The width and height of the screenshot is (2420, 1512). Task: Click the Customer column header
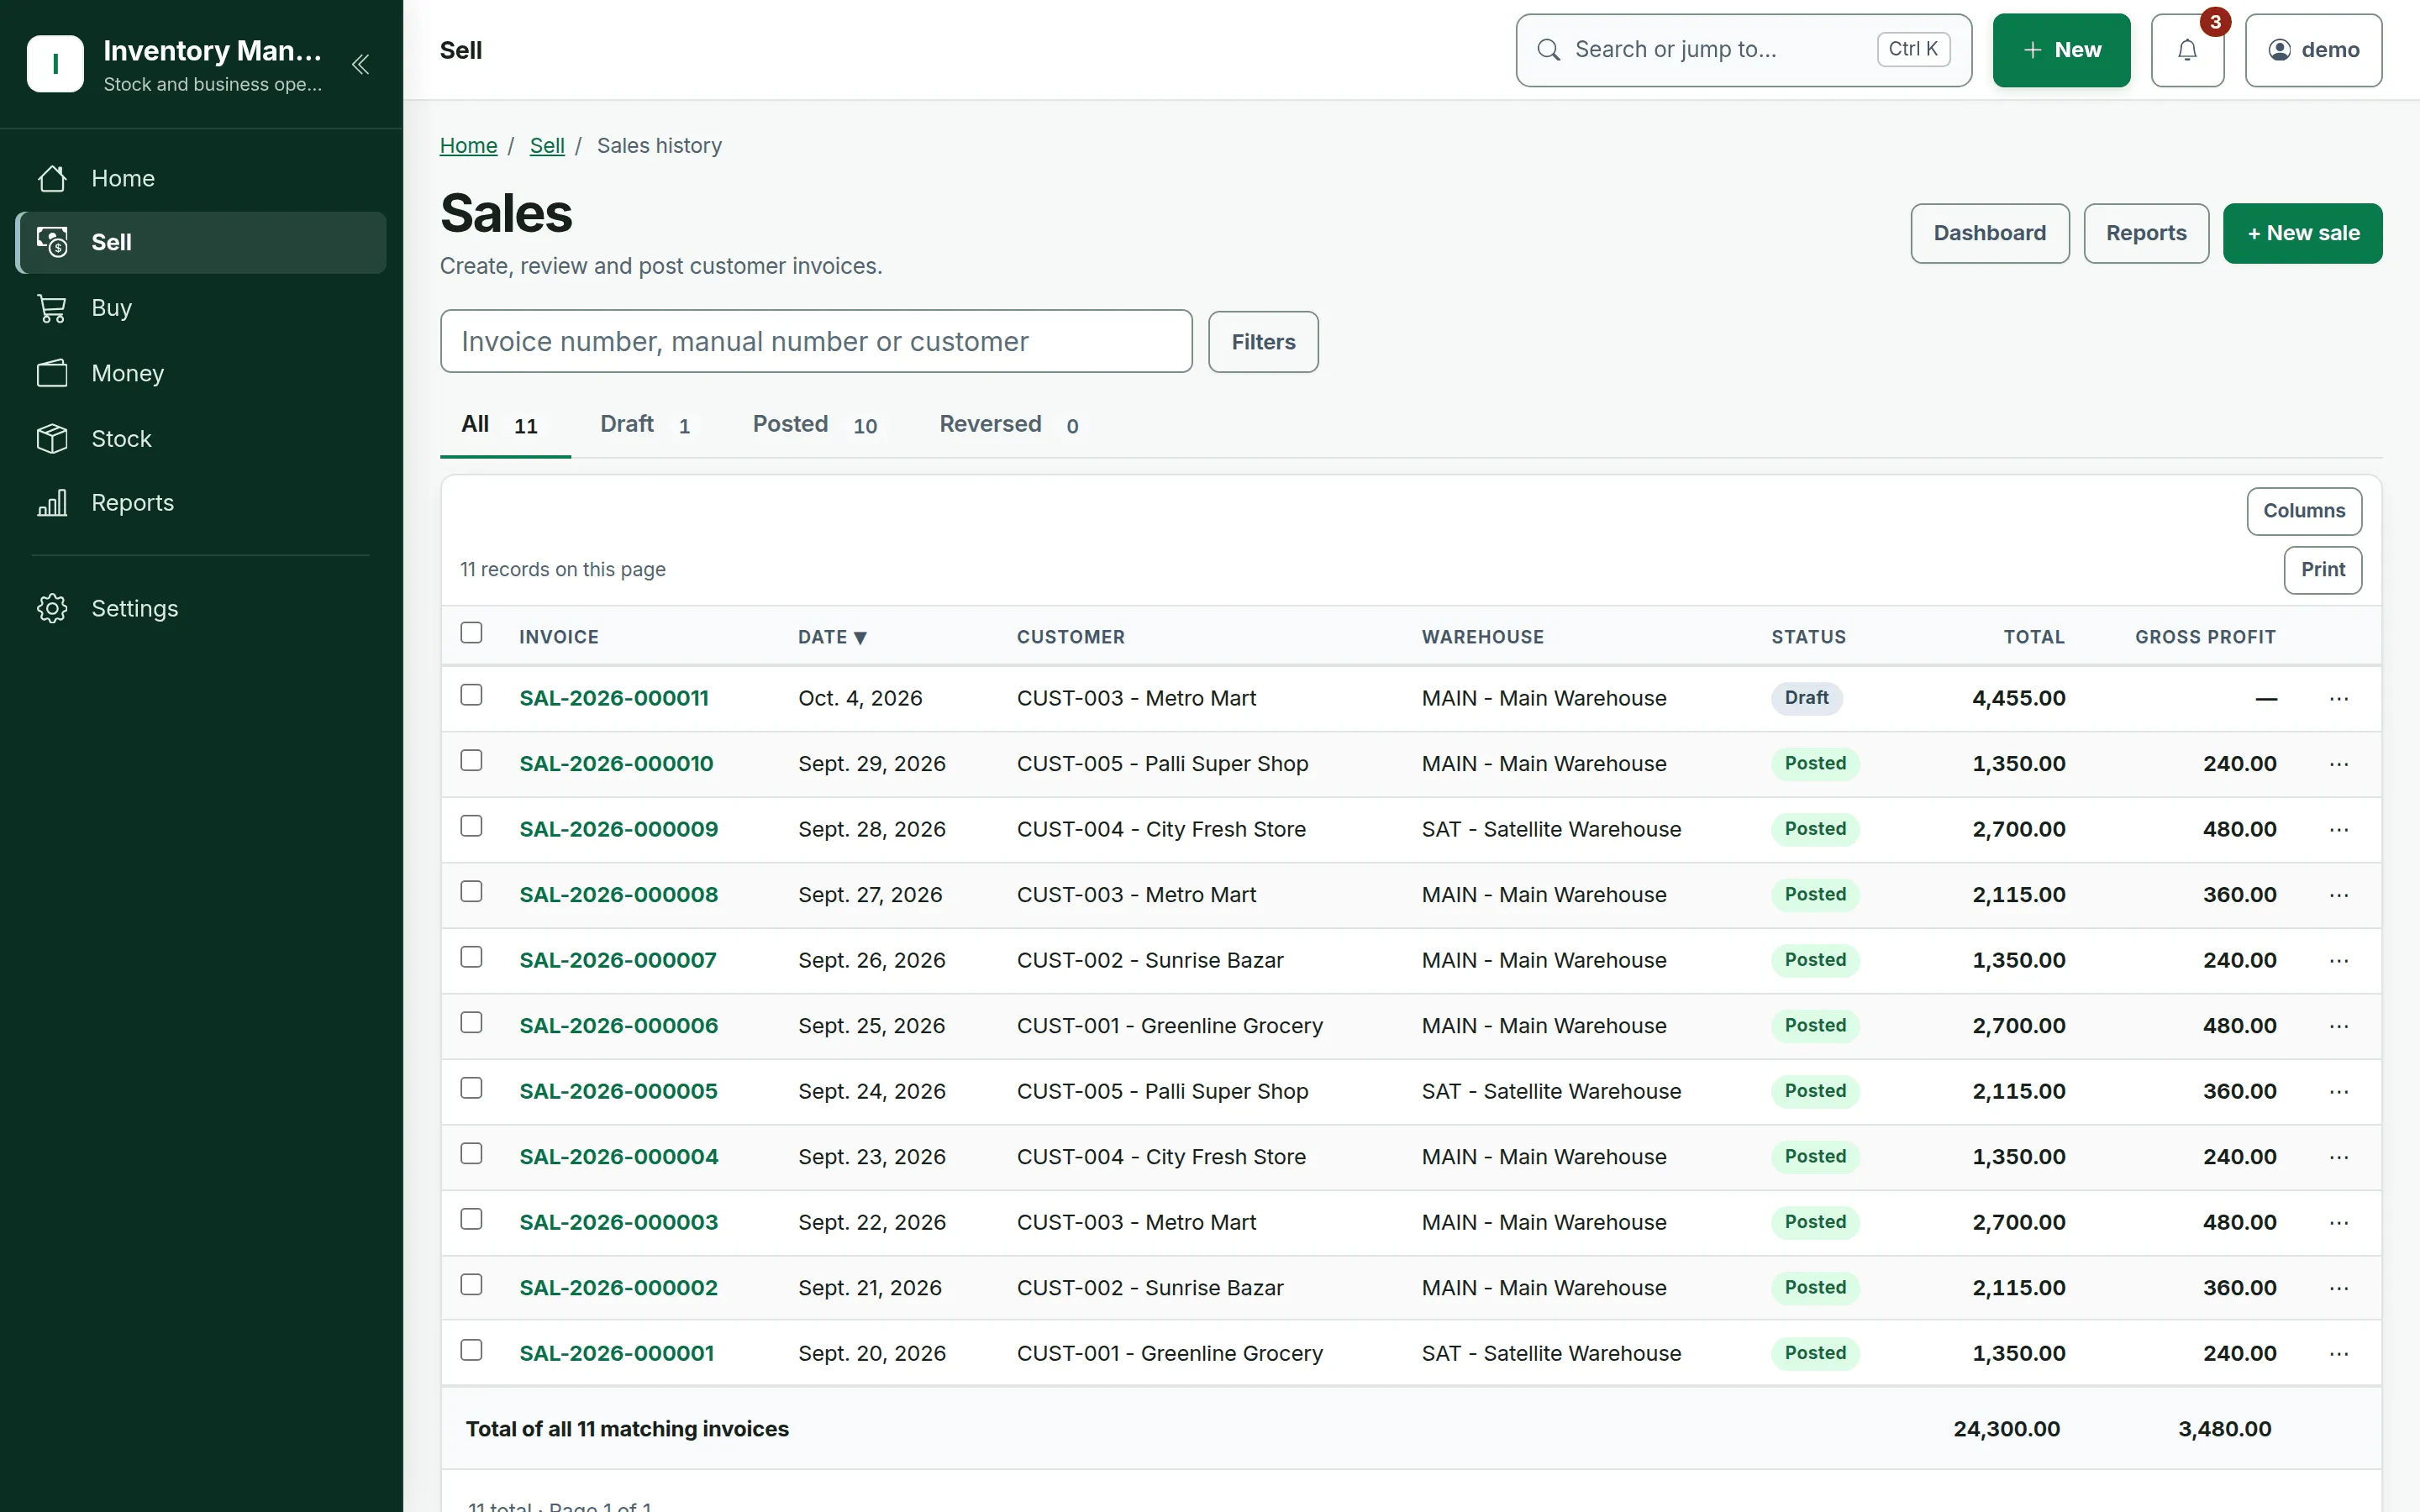pos(1070,637)
